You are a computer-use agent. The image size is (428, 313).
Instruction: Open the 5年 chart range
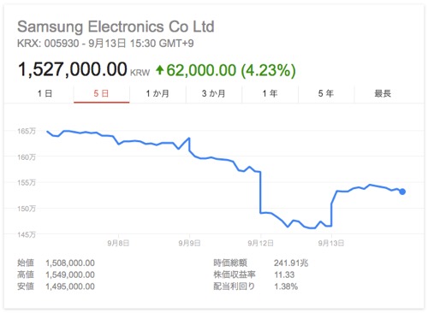(326, 93)
